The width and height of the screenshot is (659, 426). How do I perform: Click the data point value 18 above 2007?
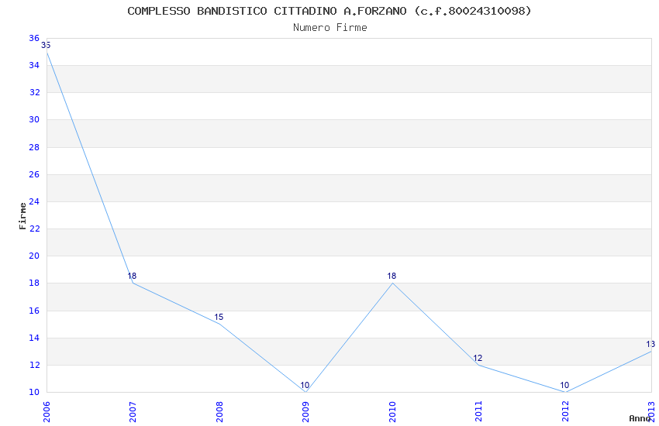coord(132,277)
